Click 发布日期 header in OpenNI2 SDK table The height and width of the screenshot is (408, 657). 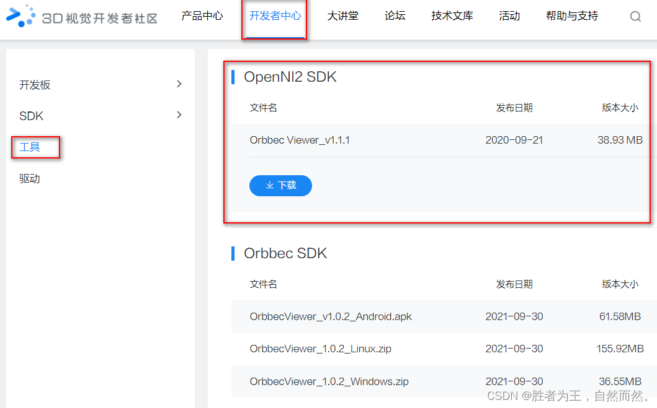coord(514,108)
